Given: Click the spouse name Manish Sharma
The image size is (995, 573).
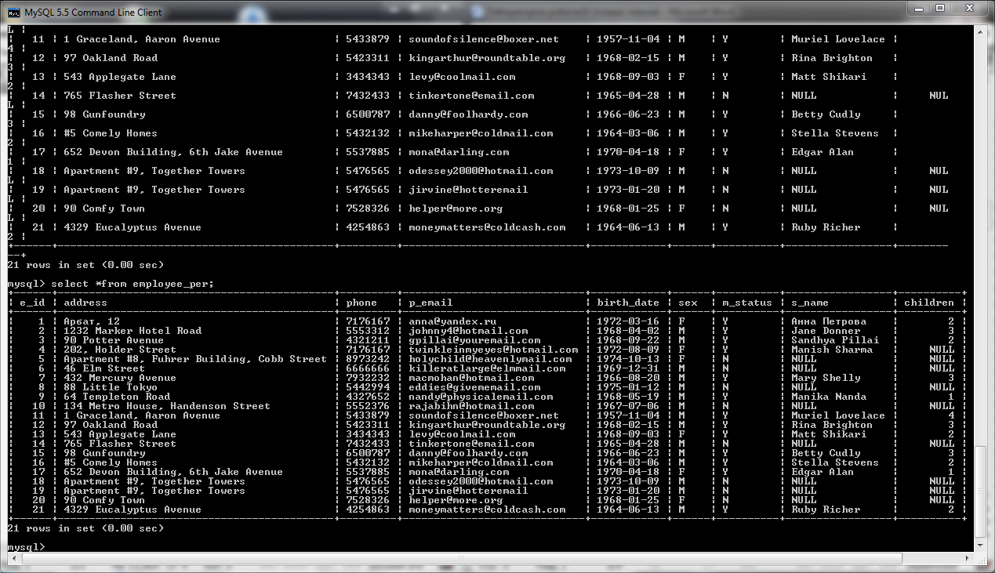Looking at the screenshot, I should click(x=832, y=350).
